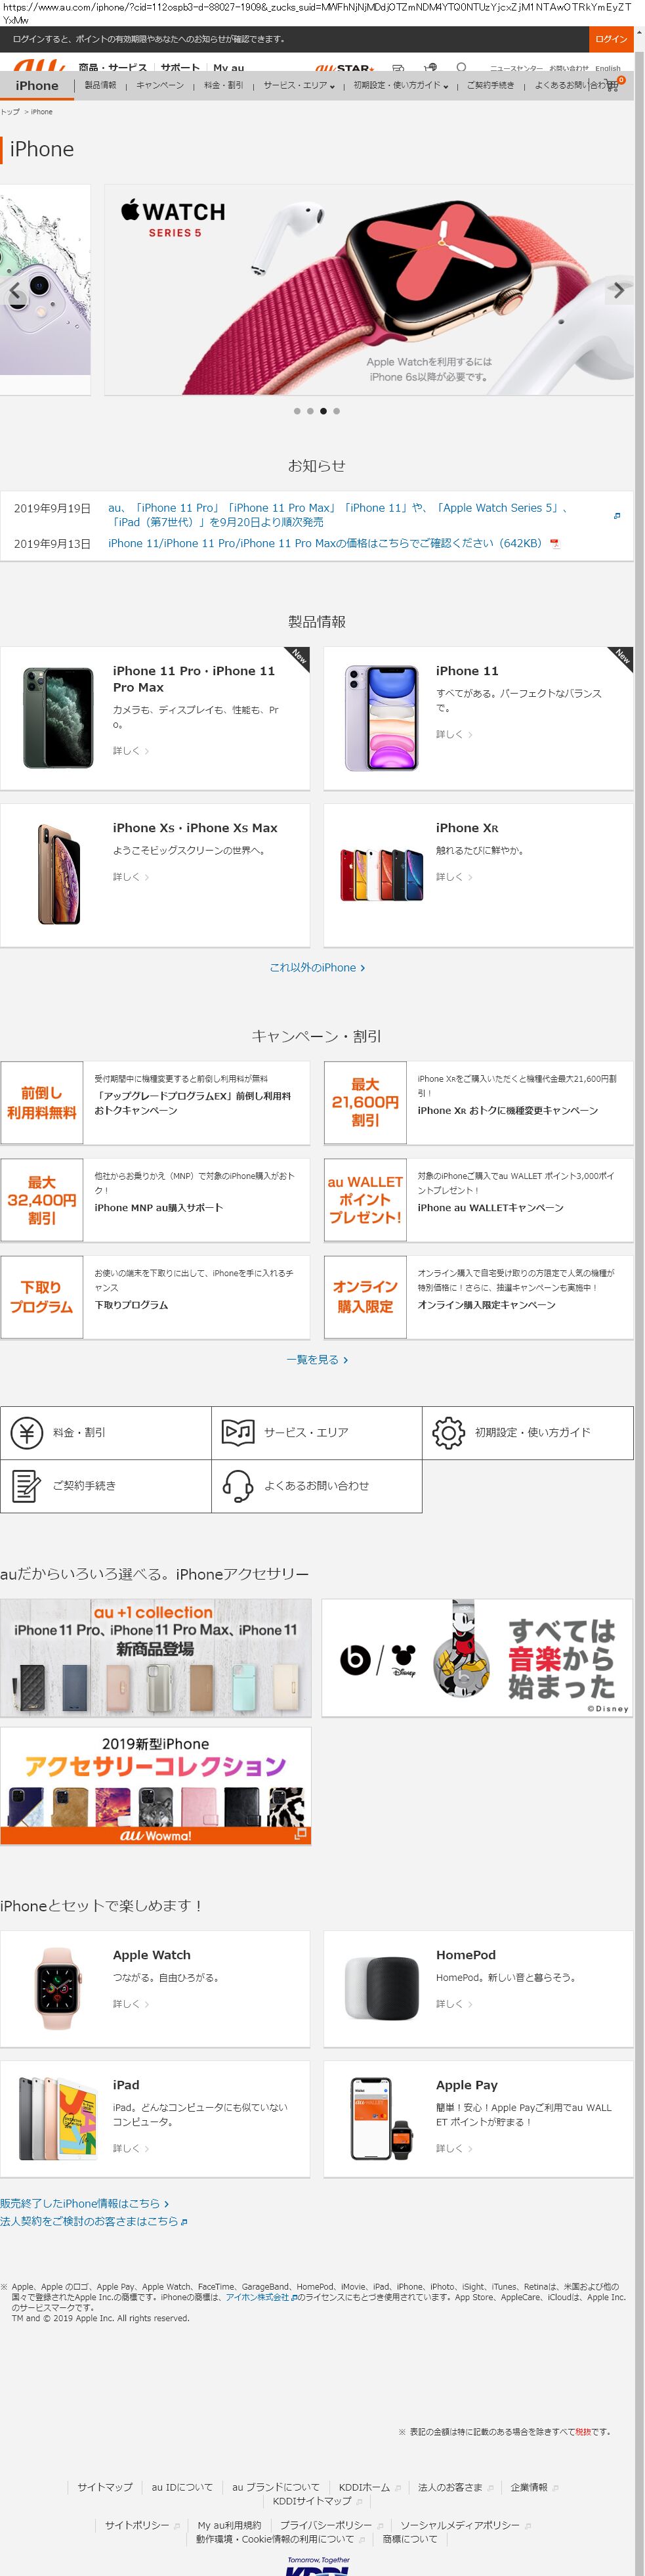Open the 法人契約をご検討のお客さまはこちら link
Screen dimensions: 645x2576
(94, 2221)
